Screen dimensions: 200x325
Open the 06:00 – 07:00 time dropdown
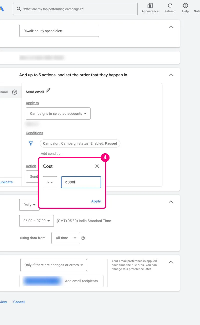click(x=36, y=221)
